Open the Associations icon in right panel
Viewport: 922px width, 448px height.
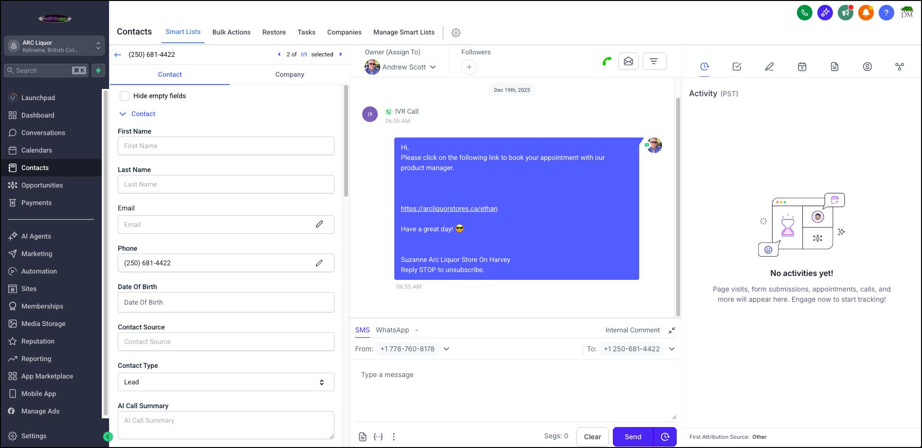pyautogui.click(x=900, y=67)
